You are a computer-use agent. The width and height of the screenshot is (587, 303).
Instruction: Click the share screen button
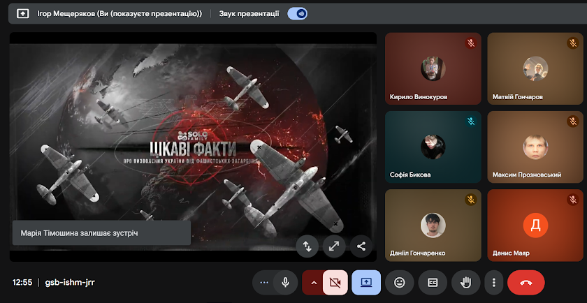click(366, 282)
